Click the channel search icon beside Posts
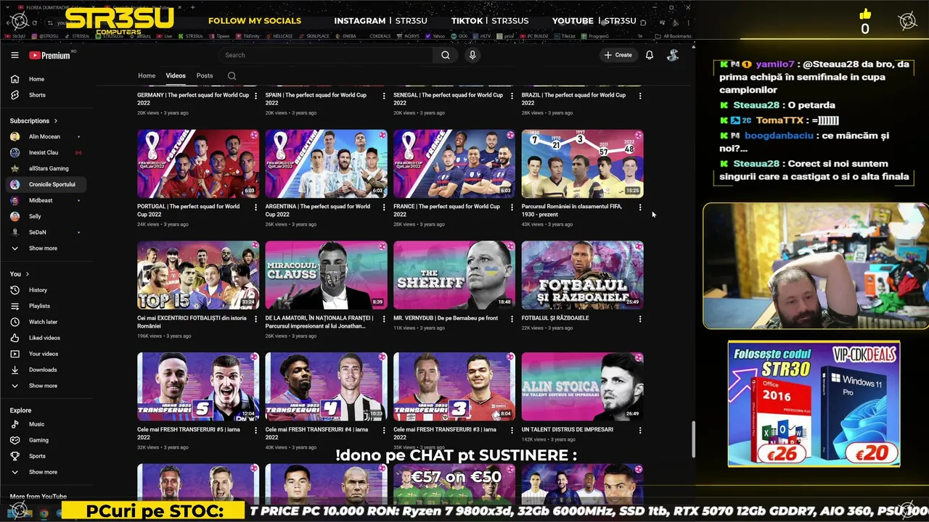The width and height of the screenshot is (929, 522). [232, 75]
